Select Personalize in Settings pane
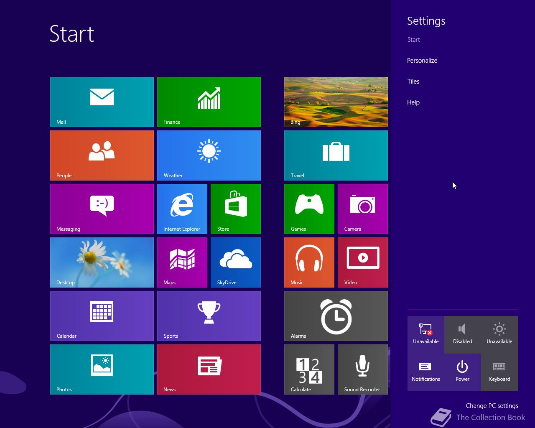The image size is (535, 428). 422,61
